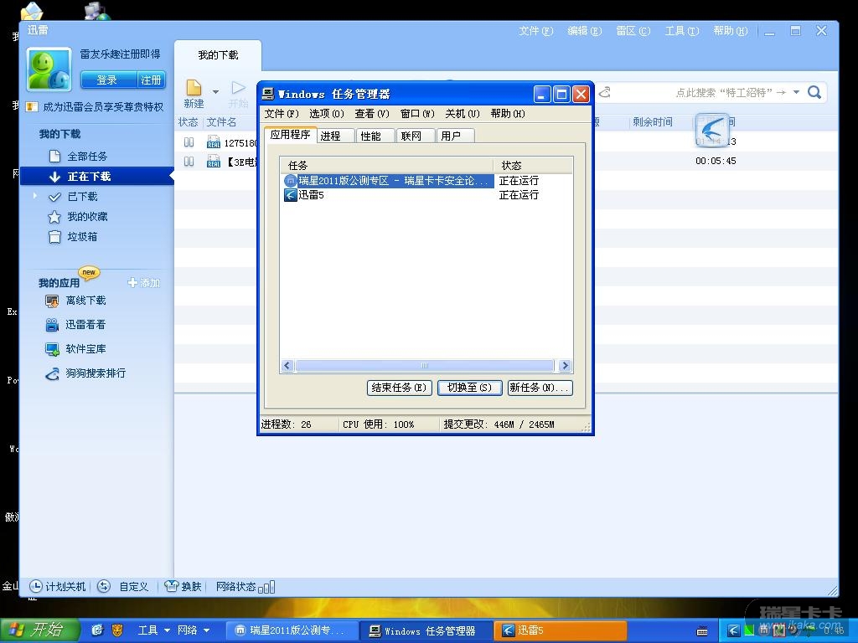Open Task Manager 文件(F) menu
This screenshot has height=643, width=858.
pyautogui.click(x=282, y=114)
